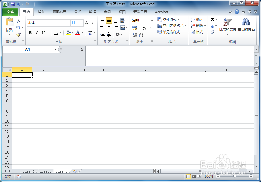Increase font size with the large A icon
This screenshot has height=182, width=261.
click(87, 23)
